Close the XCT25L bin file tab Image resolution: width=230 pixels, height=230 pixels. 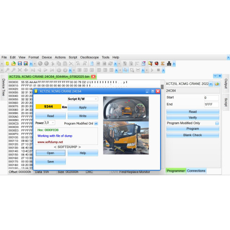pyautogui.click(x=93, y=76)
